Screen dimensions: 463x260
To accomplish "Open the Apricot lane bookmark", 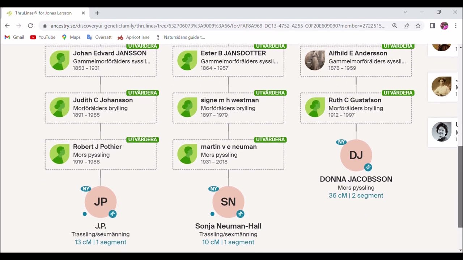I will [133, 37].
